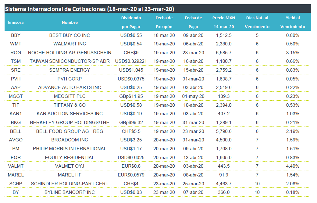Select the 'Fecha de Excupón' column header
Viewport: 317px width, 203px height.
pos(164,22)
